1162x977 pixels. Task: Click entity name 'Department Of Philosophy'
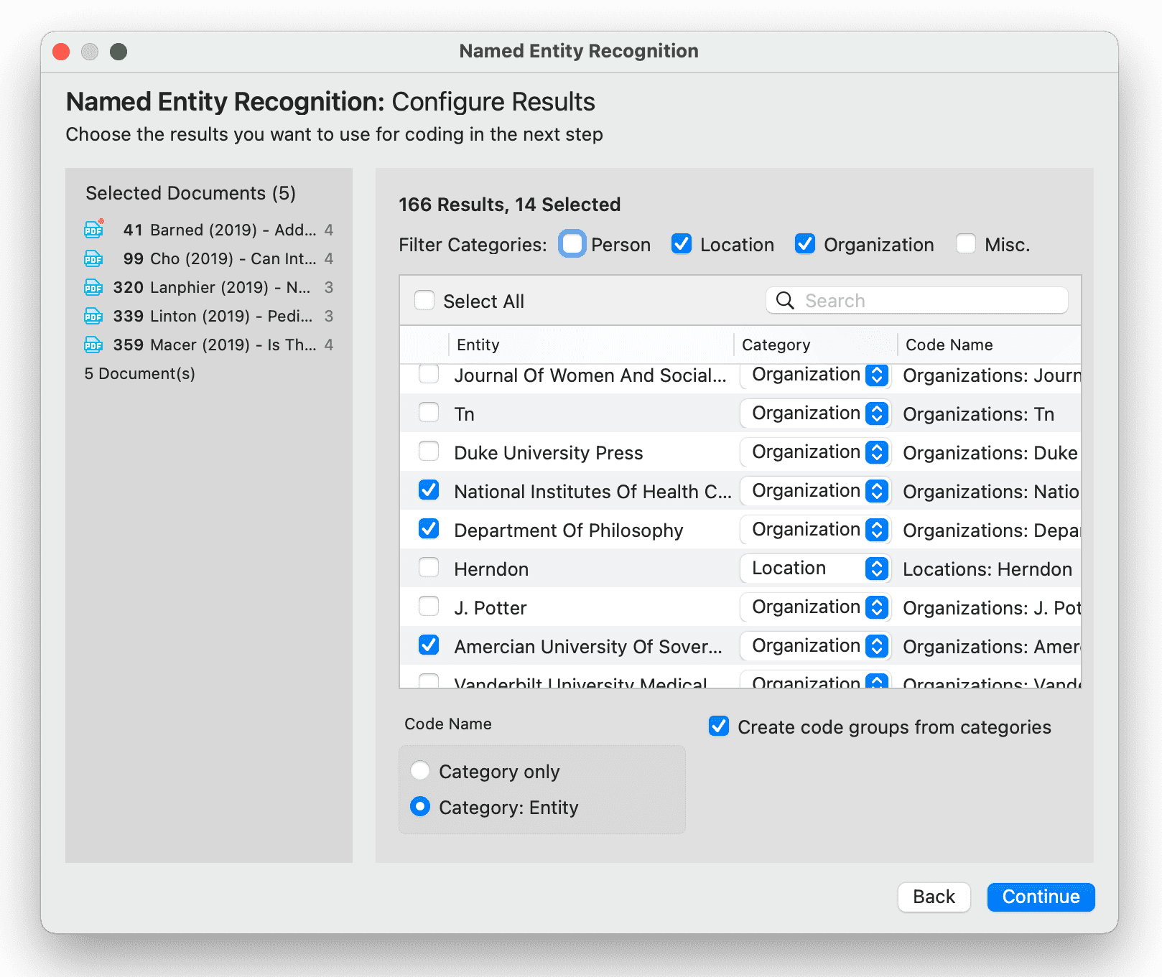568,530
